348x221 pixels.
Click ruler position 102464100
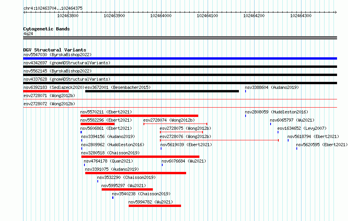pyautogui.click(x=208, y=16)
